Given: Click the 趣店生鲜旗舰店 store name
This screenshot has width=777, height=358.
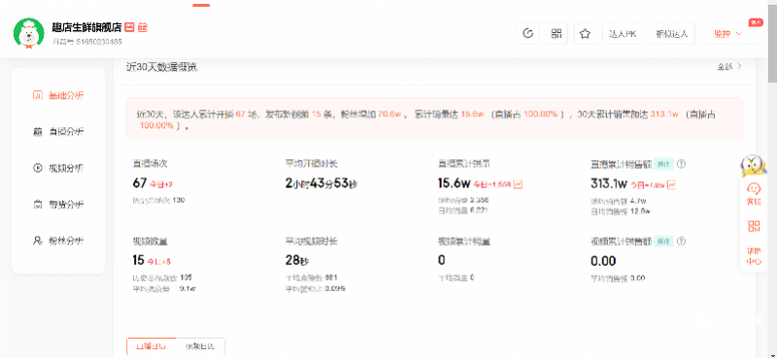Looking at the screenshot, I should point(86,27).
